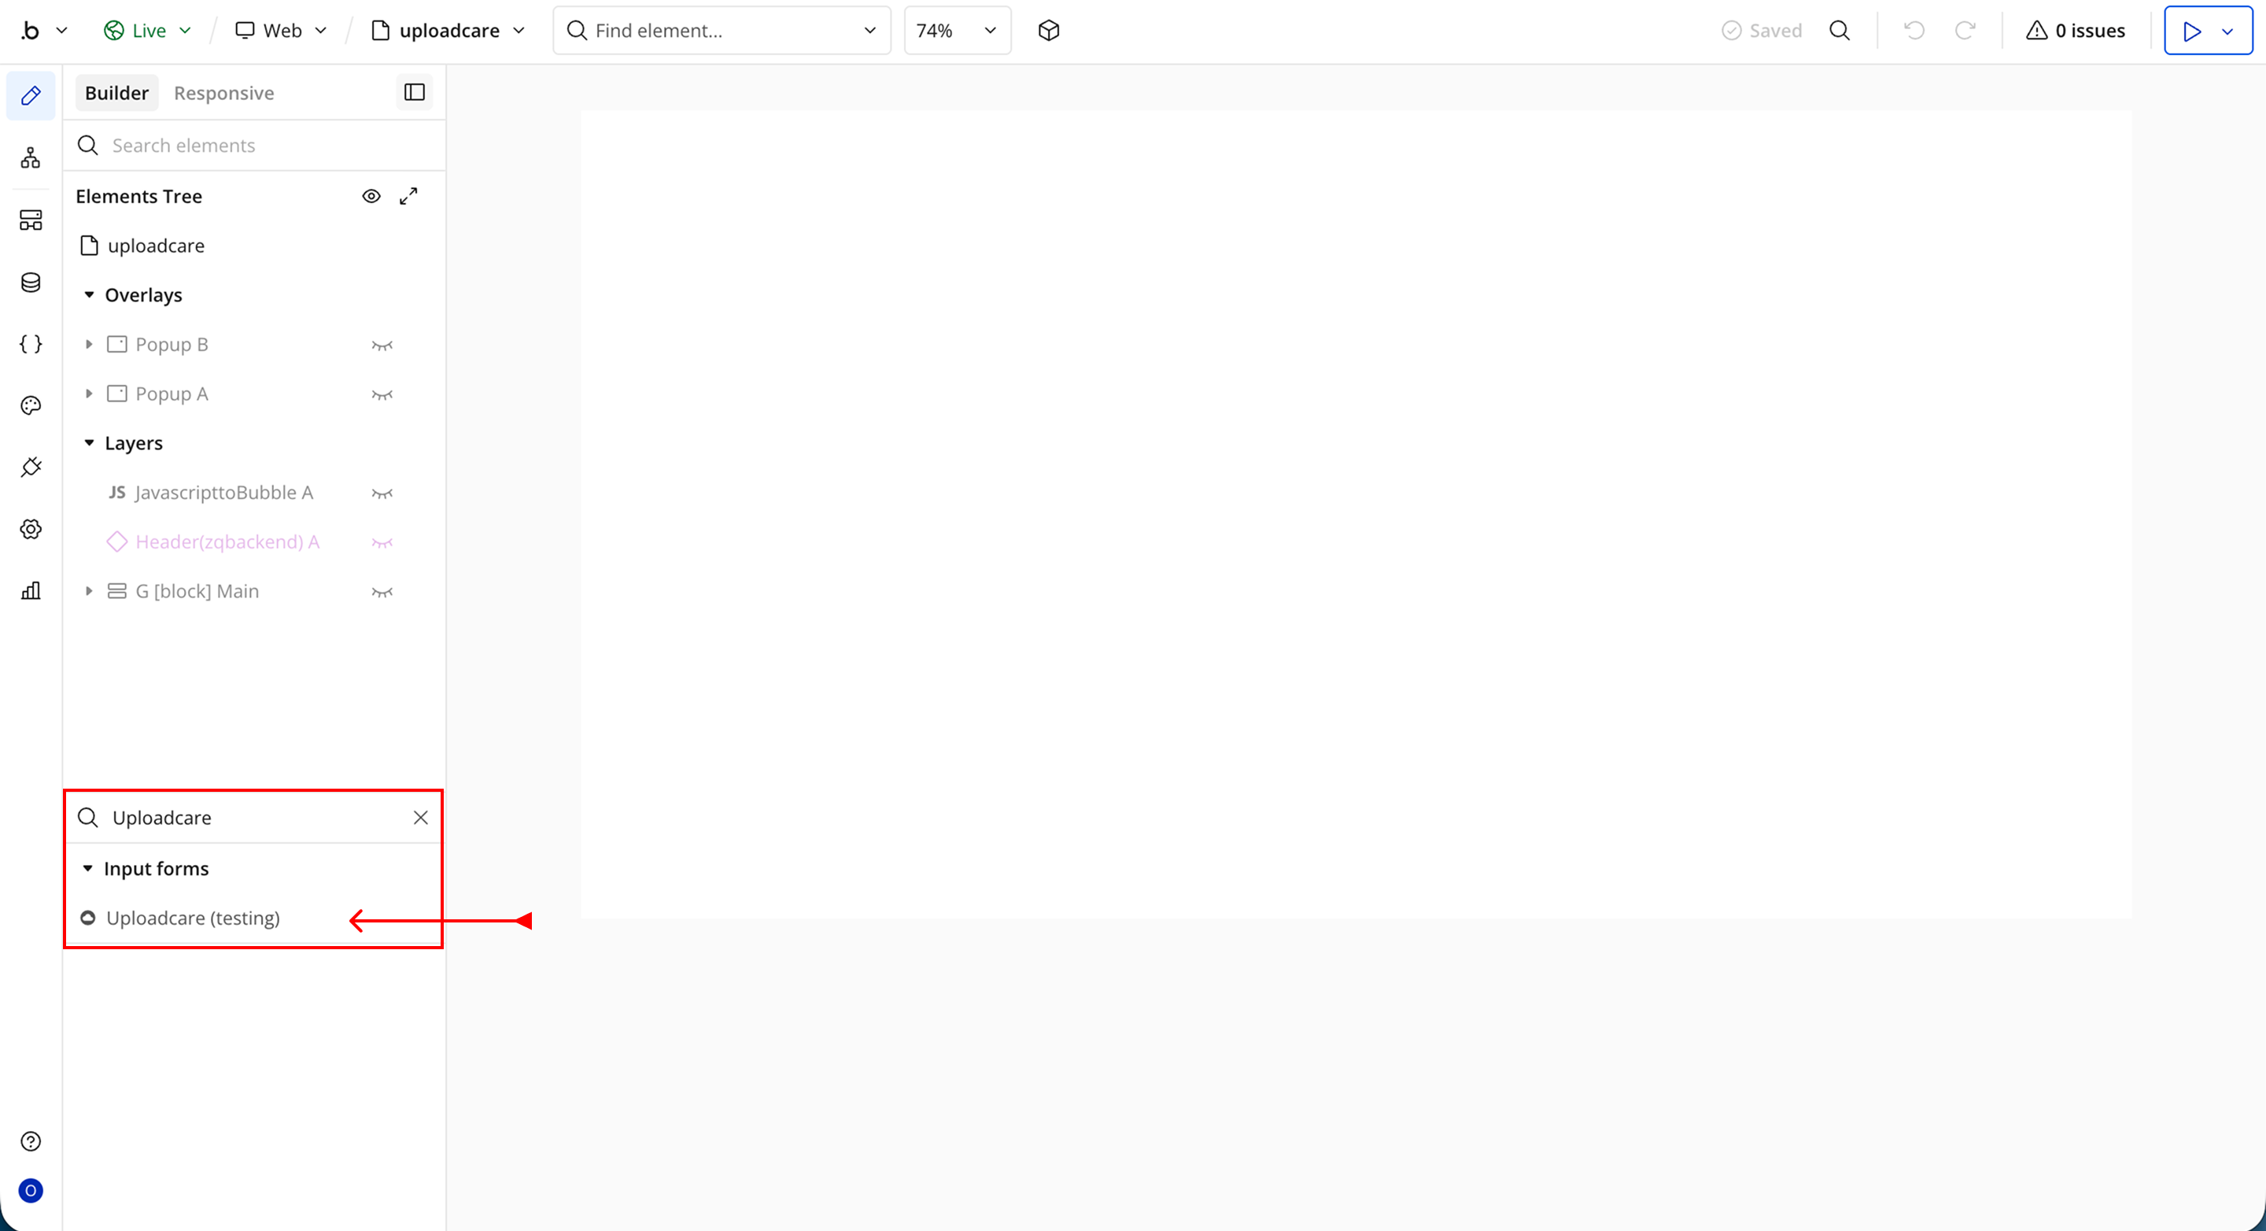The height and width of the screenshot is (1231, 2266).
Task: Toggle visibility of Popup B
Action: click(382, 345)
